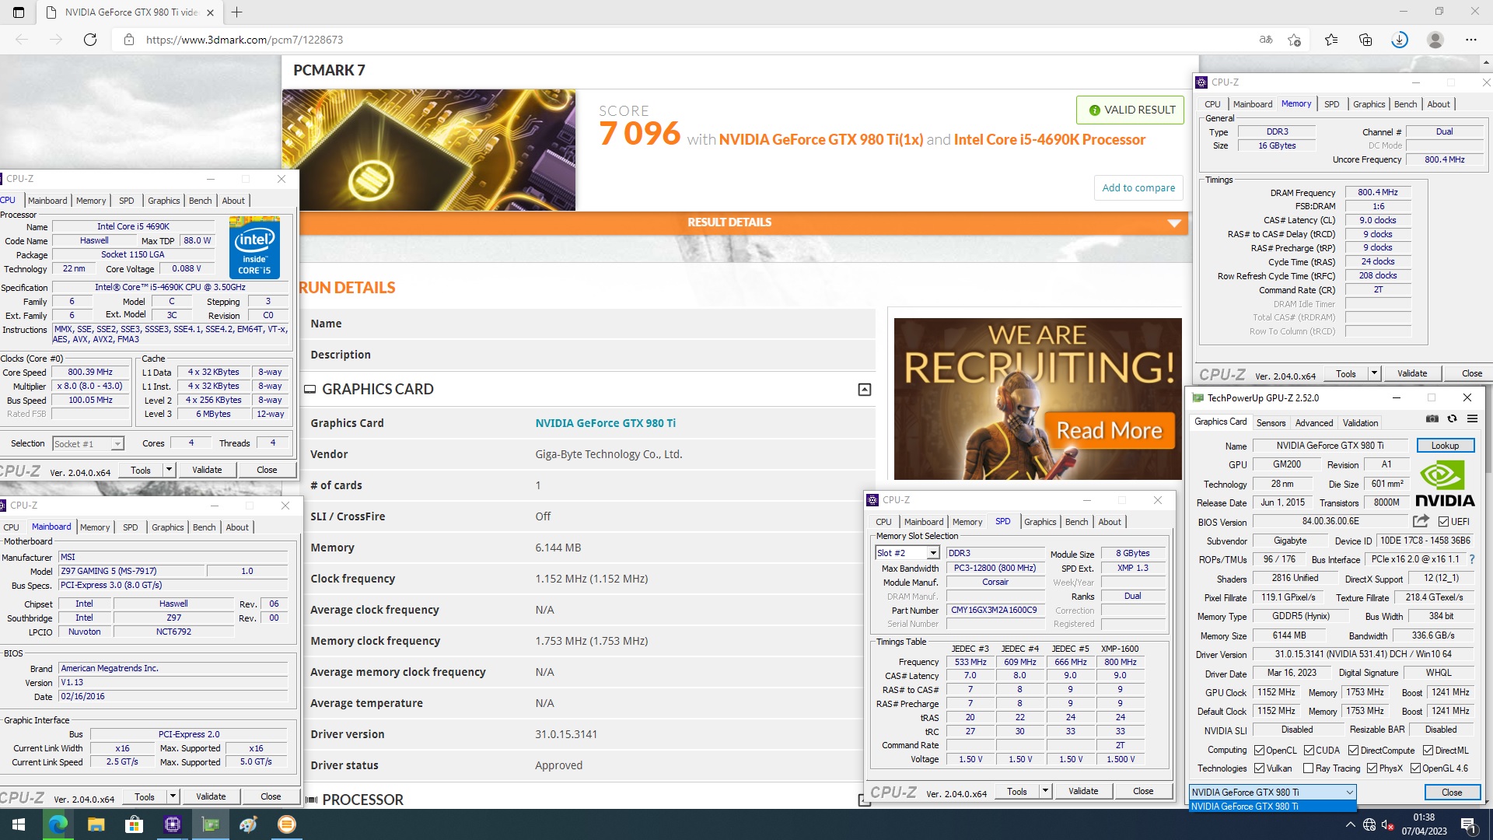Open Edge collections icon
The height and width of the screenshot is (840, 1493).
click(1365, 40)
